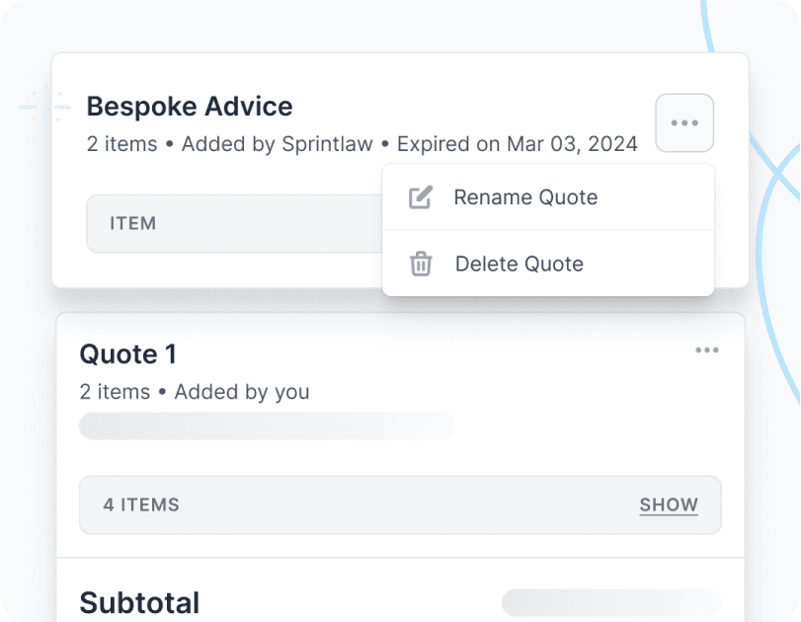Select the Delete Quote menu entry

[x=519, y=264]
